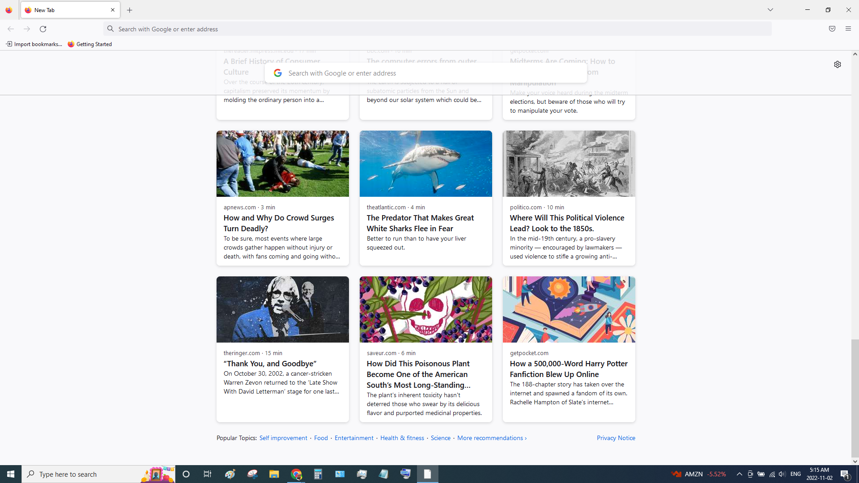Show hidden system tray icons
Image resolution: width=859 pixels, height=483 pixels.
[x=739, y=474]
